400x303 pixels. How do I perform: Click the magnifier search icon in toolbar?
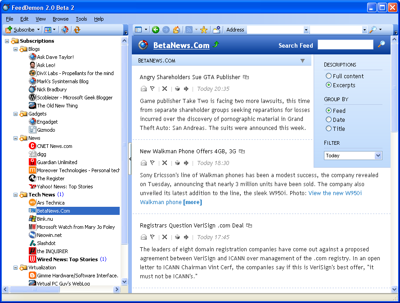point(373,30)
